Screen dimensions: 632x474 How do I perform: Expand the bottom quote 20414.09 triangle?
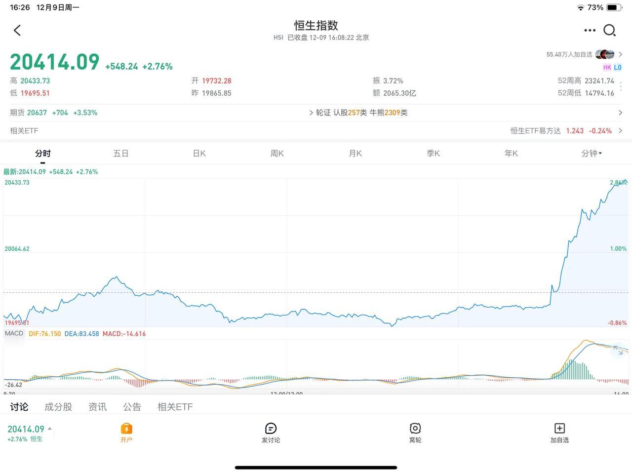click(x=49, y=429)
